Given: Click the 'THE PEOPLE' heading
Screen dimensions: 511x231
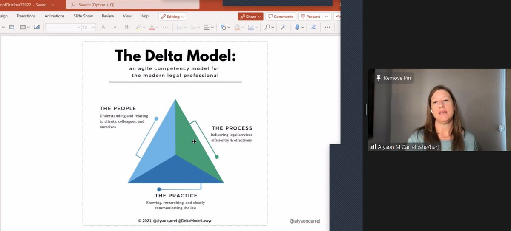Looking at the screenshot, I should pyautogui.click(x=118, y=108).
